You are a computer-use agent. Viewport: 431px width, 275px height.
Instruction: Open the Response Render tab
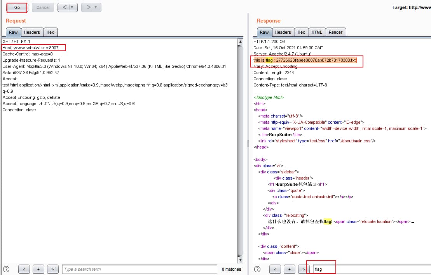pyautogui.click(x=336, y=32)
